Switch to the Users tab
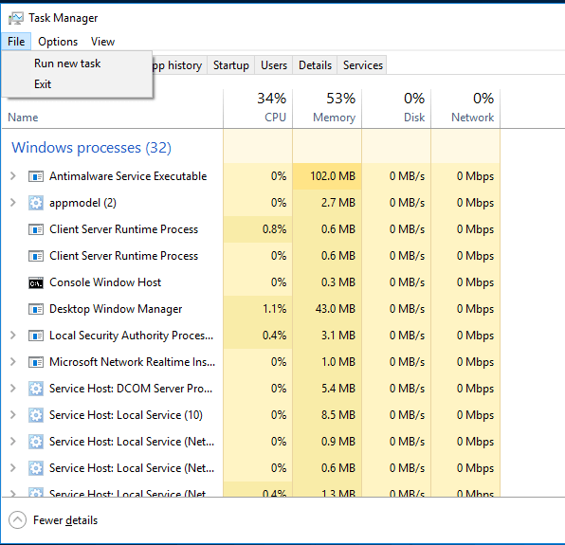 coord(274,65)
